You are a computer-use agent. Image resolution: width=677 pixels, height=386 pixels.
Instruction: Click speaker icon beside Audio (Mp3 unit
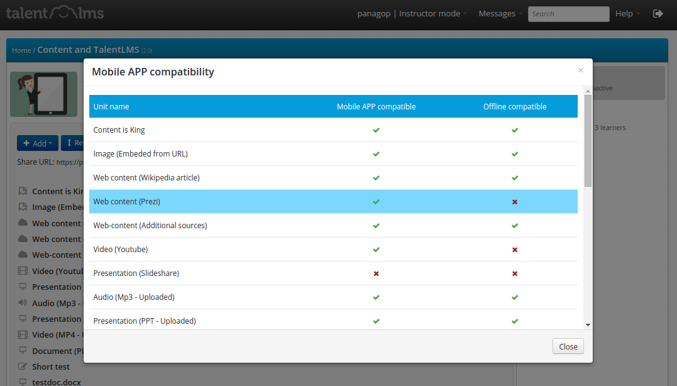pos(23,302)
